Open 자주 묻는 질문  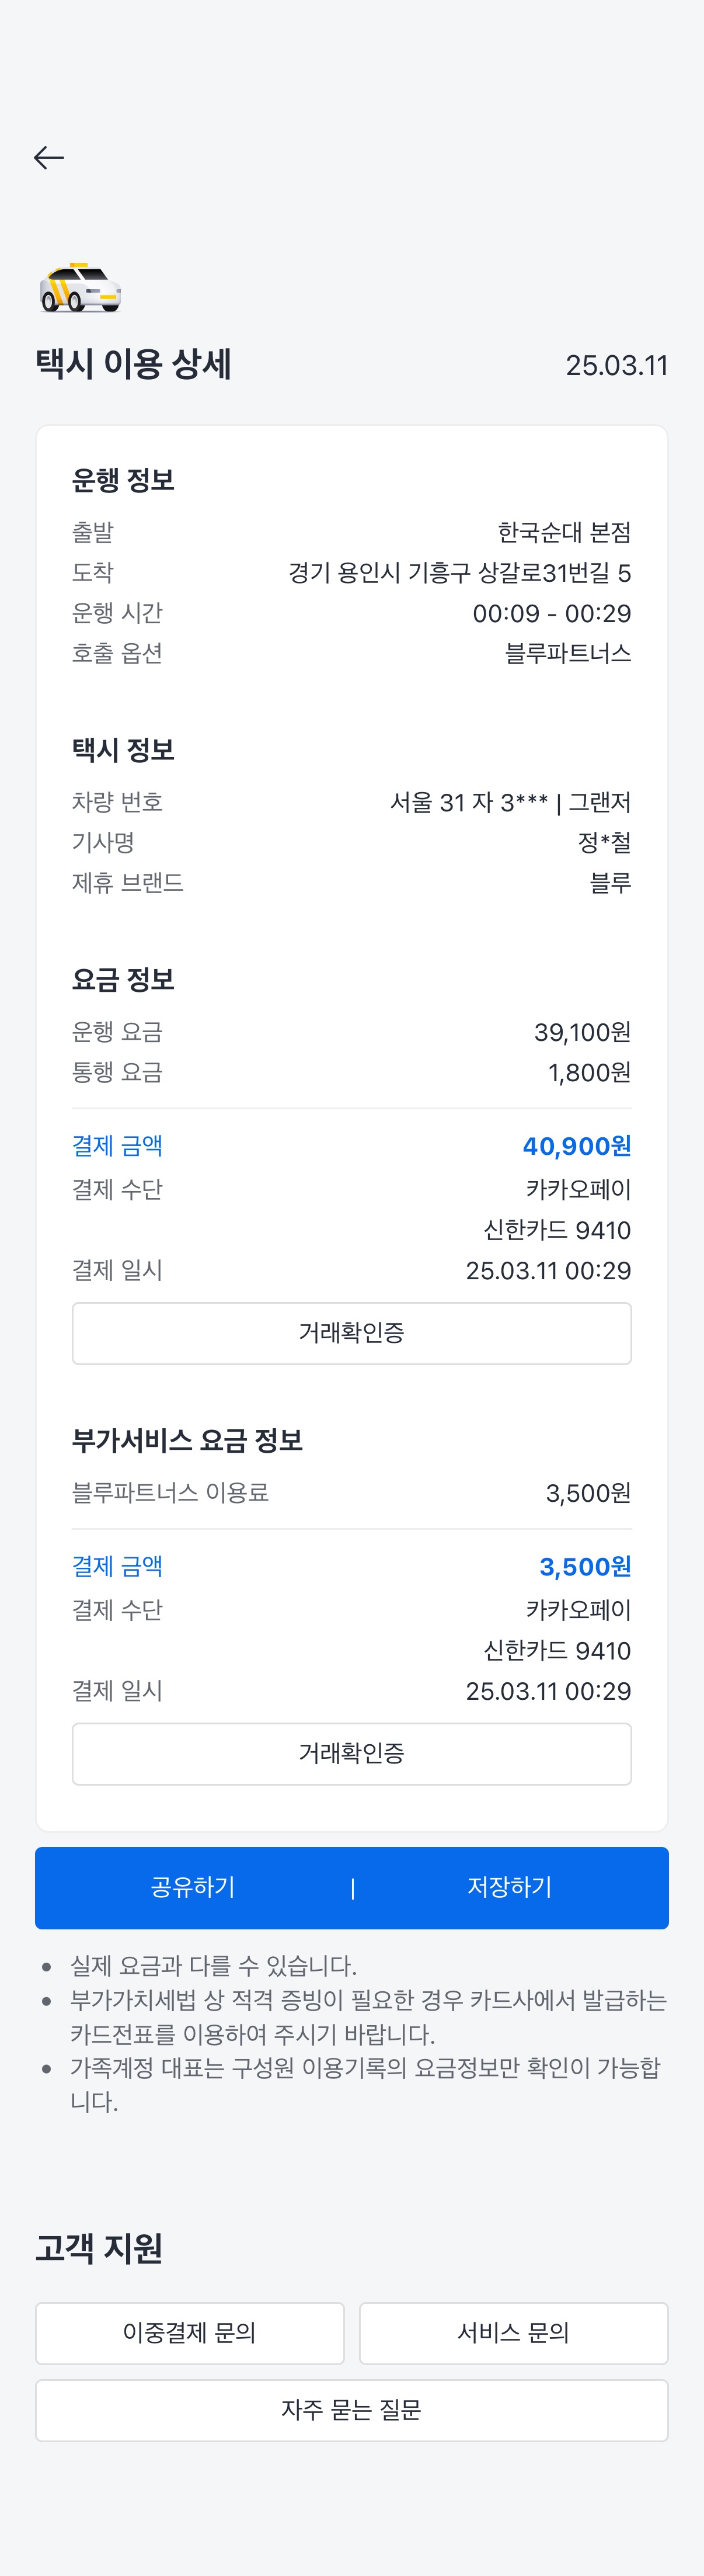(x=352, y=2410)
